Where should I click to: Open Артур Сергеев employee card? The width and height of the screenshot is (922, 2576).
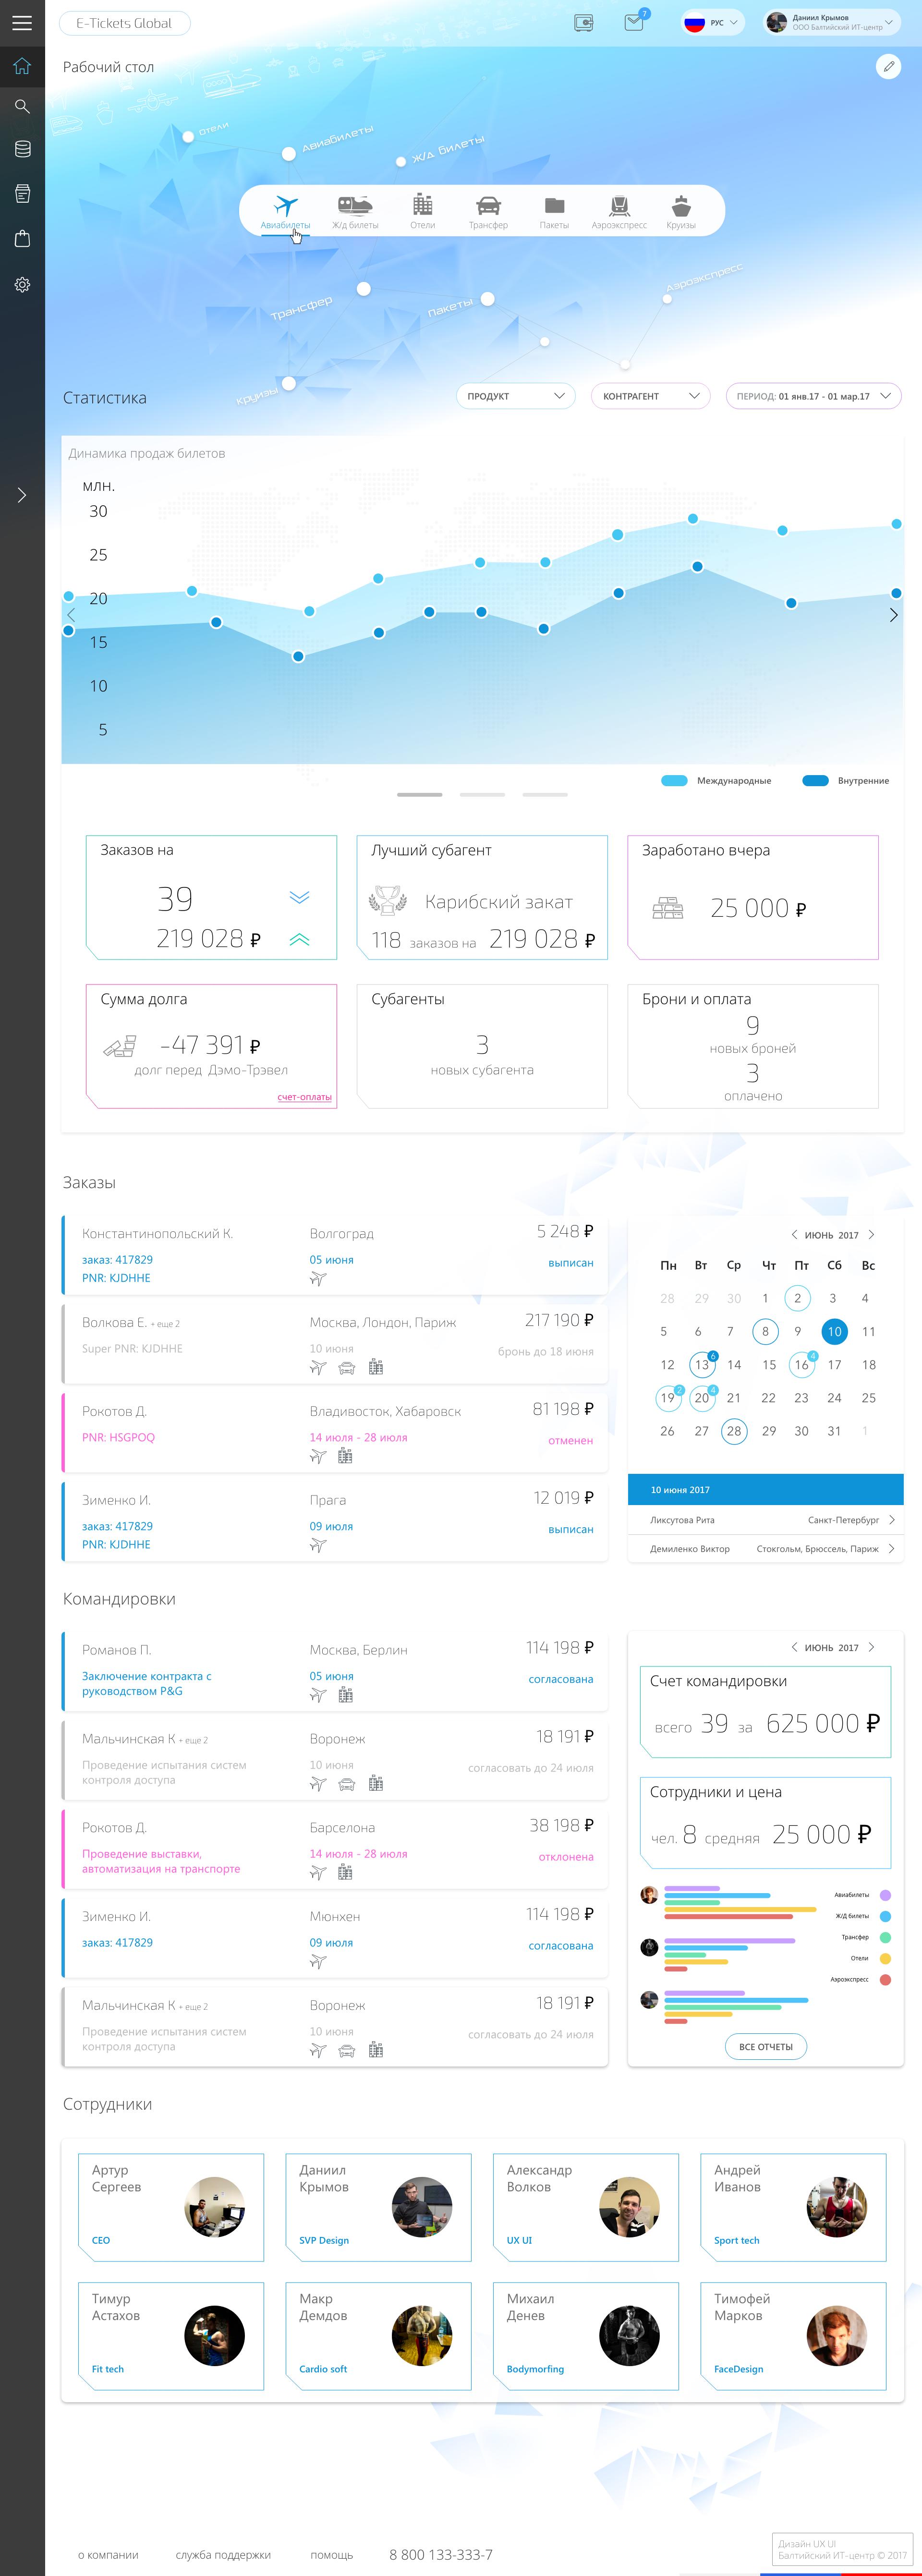click(x=171, y=2207)
